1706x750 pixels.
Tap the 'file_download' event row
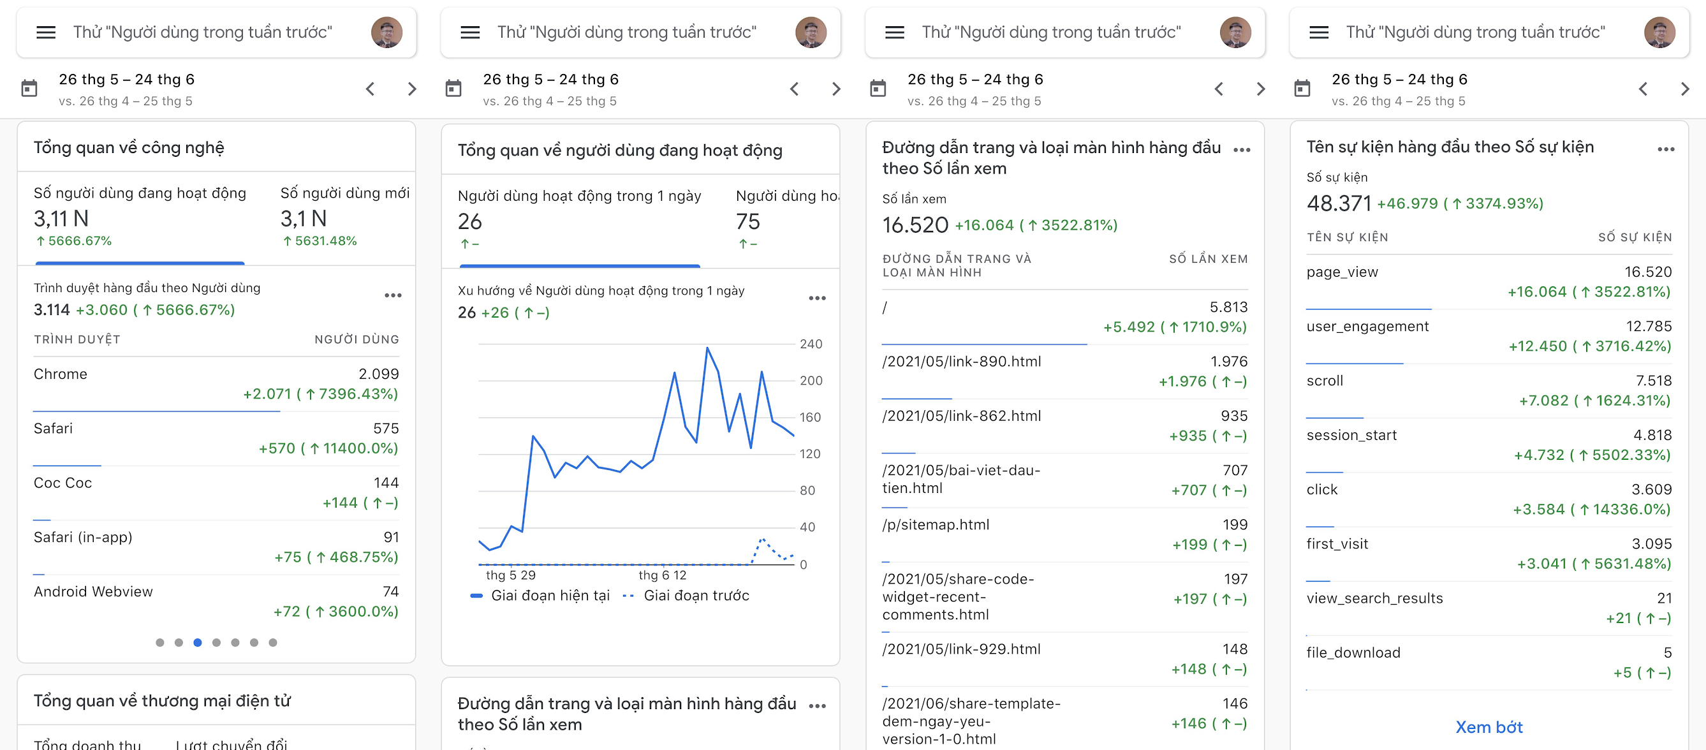(1489, 663)
